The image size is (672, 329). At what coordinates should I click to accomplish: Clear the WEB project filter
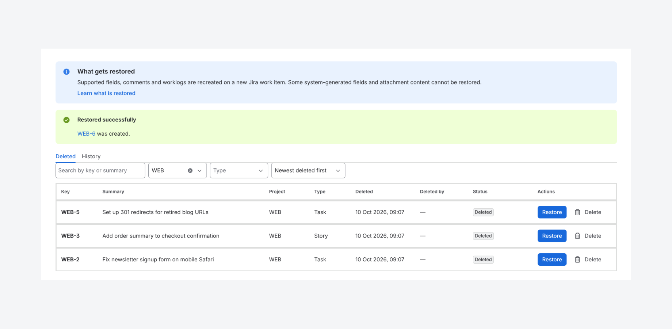(190, 171)
